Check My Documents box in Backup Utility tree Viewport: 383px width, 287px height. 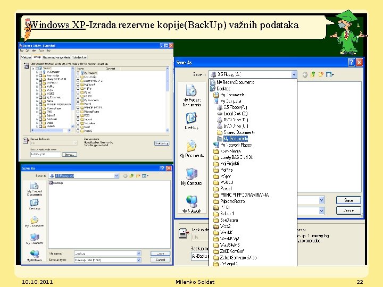coord(41,97)
